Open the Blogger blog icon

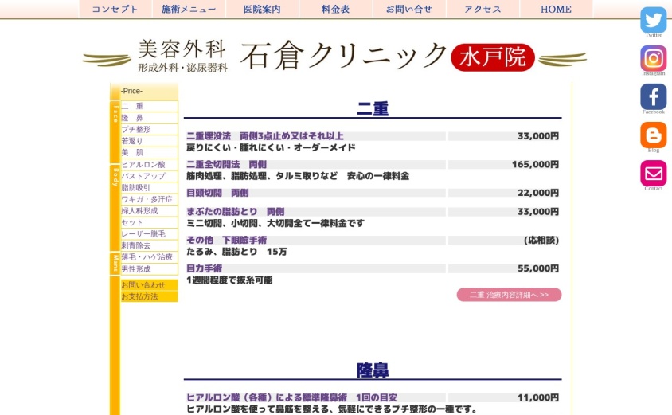(653, 135)
